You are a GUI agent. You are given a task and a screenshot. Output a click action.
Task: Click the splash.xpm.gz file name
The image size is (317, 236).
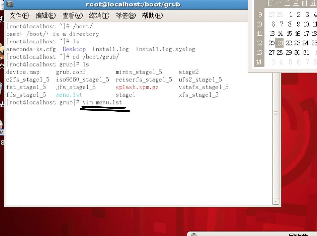137,87
